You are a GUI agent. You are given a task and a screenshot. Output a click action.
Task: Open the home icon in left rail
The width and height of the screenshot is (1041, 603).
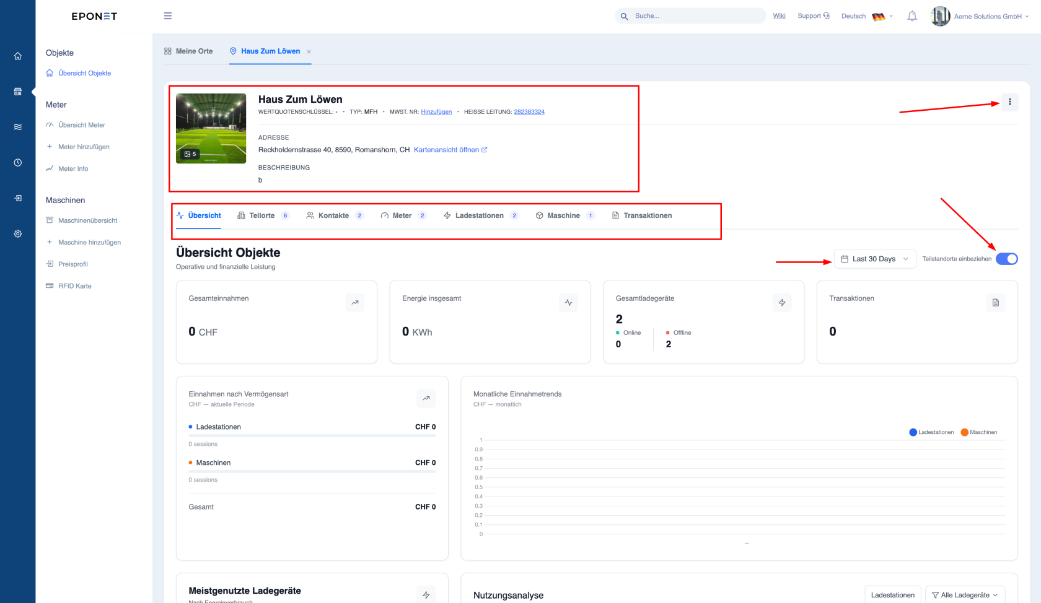17,56
